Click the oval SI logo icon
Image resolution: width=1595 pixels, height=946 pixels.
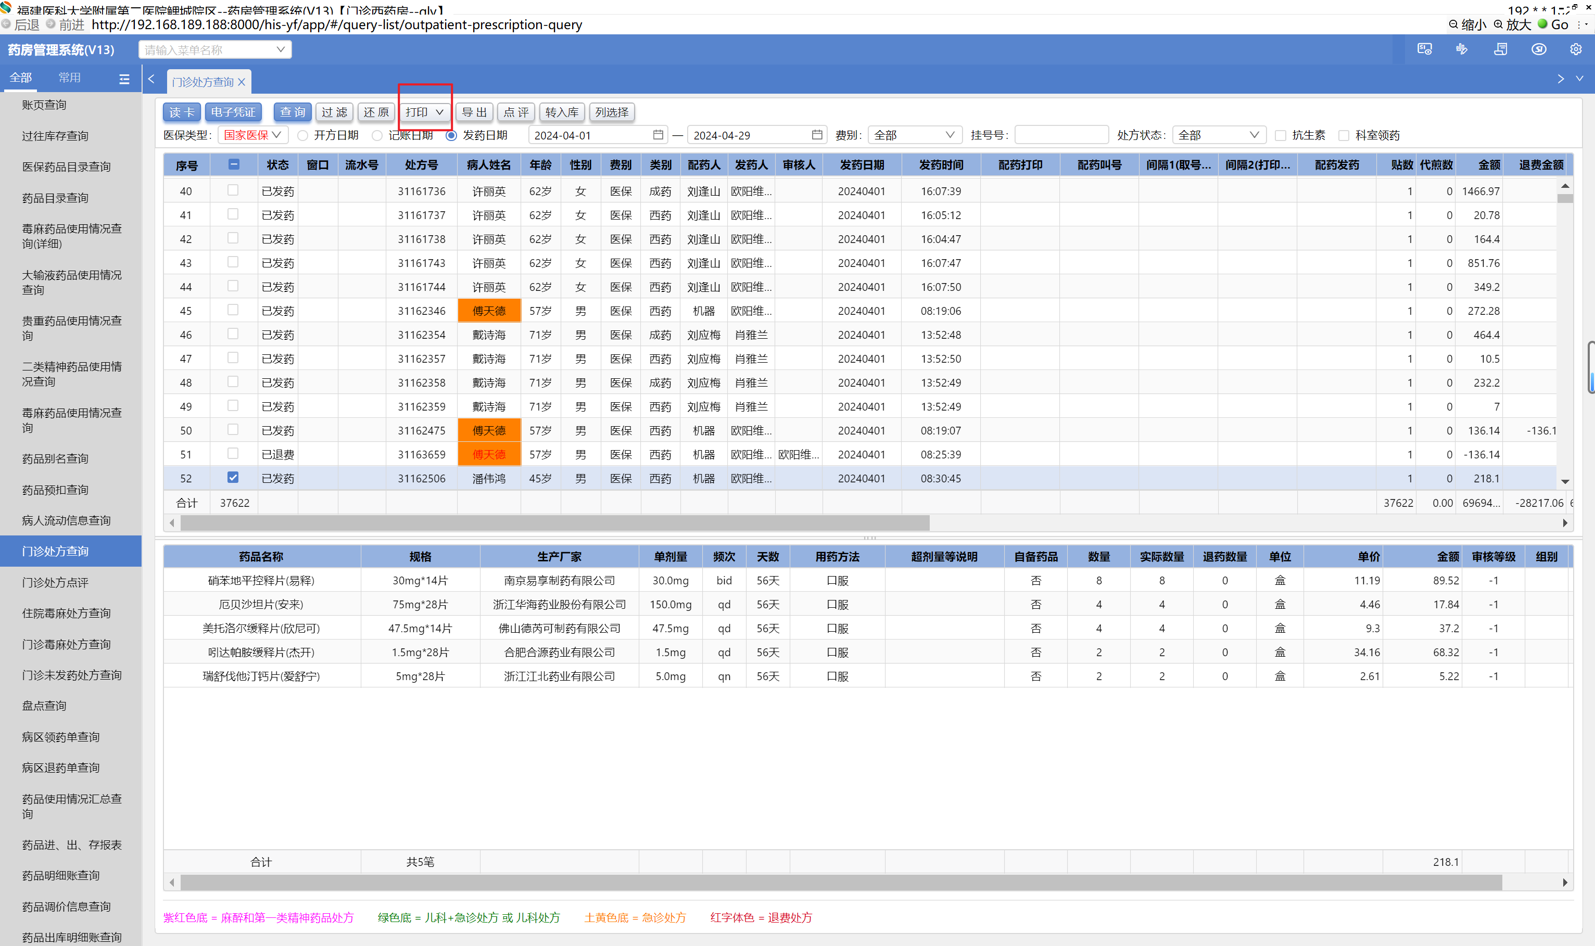coord(1538,49)
